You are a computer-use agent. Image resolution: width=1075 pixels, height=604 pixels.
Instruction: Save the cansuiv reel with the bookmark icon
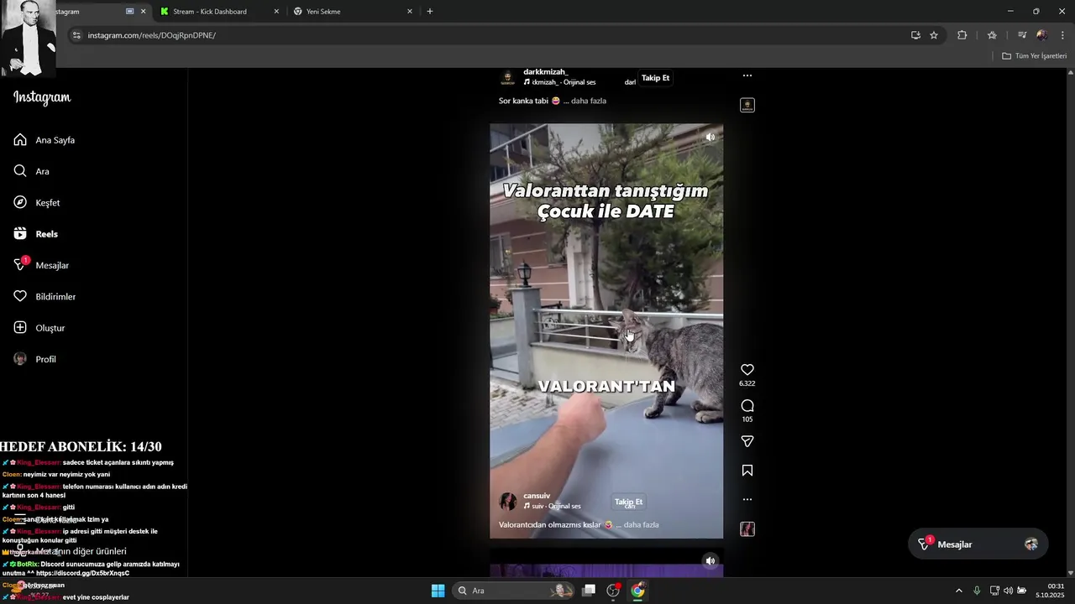coord(747,471)
